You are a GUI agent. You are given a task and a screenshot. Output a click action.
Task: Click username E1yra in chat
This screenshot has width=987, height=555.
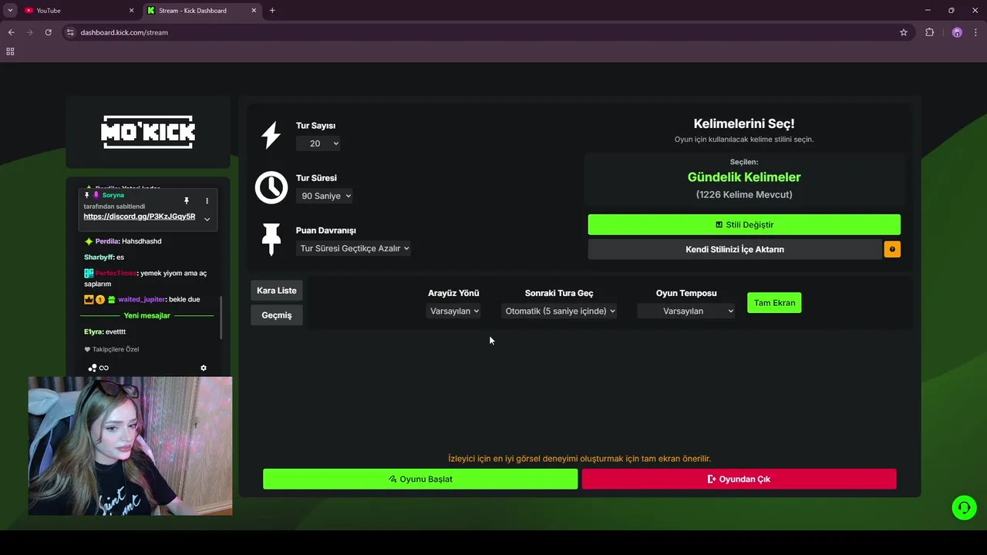click(93, 331)
